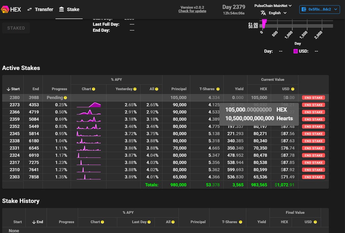The height and width of the screenshot is (233, 345).
Task: End the stake starting day 2324
Action: [313, 155]
